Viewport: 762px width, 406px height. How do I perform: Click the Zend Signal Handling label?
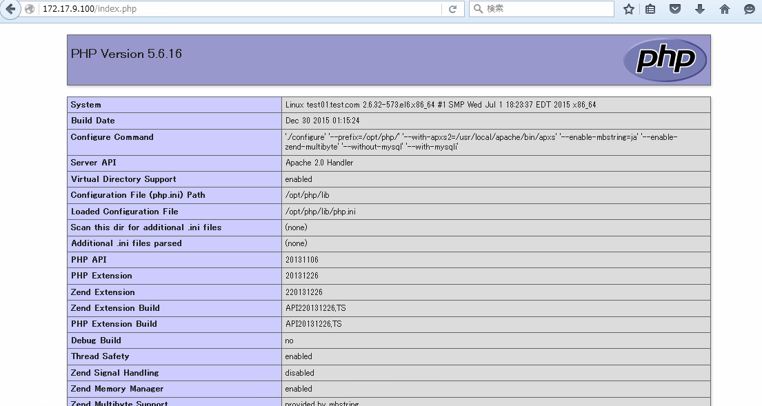pyautogui.click(x=114, y=372)
